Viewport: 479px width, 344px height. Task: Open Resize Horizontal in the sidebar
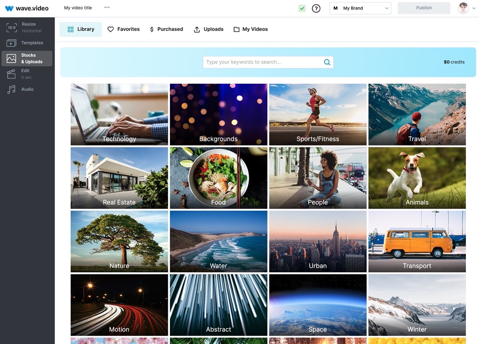pyautogui.click(x=27, y=27)
